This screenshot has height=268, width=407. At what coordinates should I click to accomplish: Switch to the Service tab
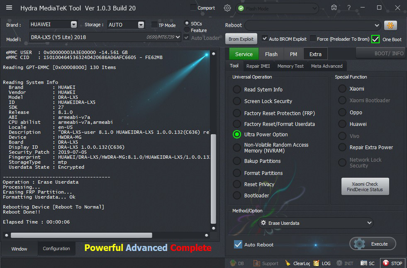(x=244, y=54)
